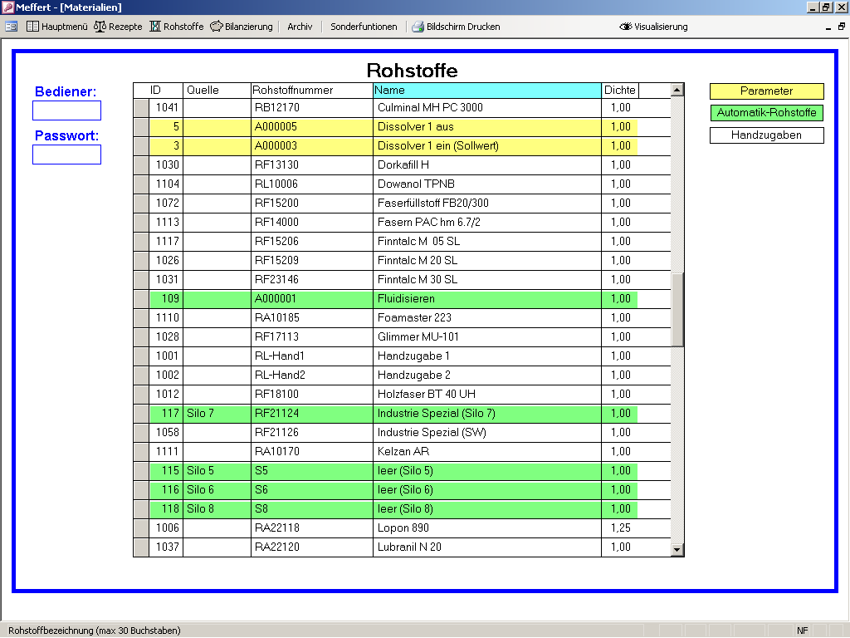Click the Quelle column header
Screen dimensions: 850x638
(217, 90)
